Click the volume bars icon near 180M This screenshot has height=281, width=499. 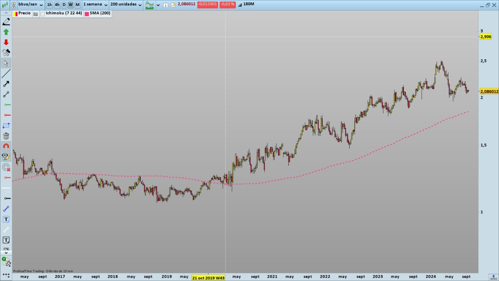(x=240, y=5)
